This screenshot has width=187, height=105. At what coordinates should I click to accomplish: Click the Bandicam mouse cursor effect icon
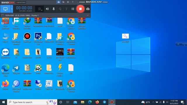pos(60,9)
